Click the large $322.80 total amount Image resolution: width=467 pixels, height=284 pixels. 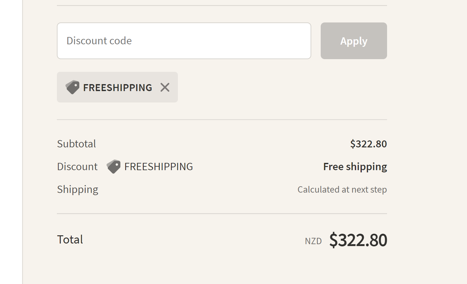point(358,240)
